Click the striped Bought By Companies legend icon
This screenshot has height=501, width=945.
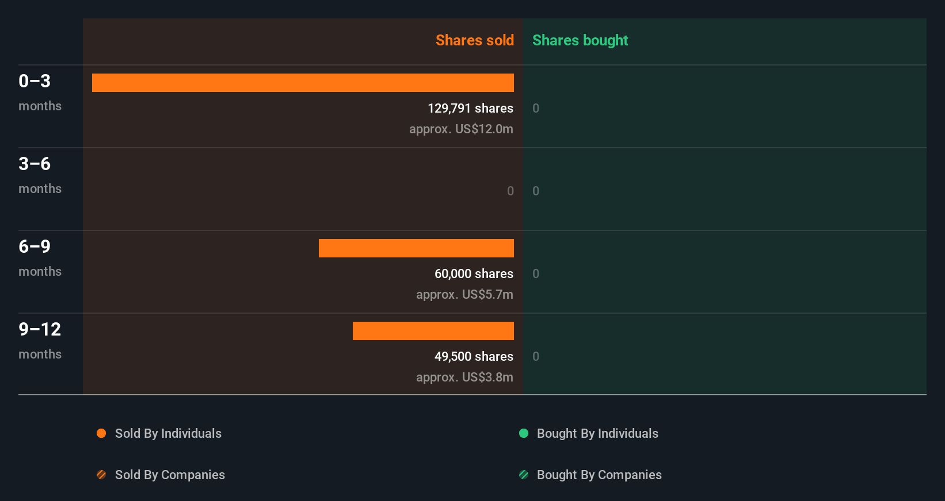524,475
